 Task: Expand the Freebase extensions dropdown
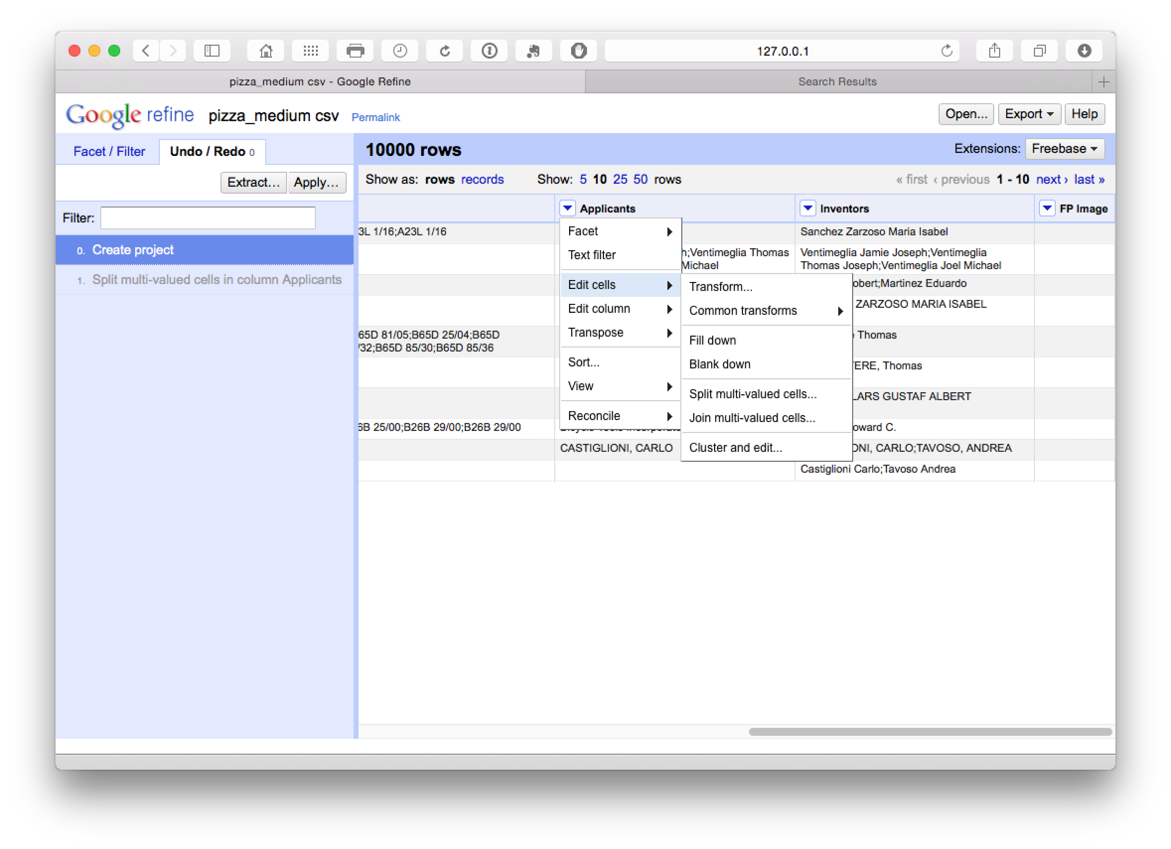(x=1064, y=148)
